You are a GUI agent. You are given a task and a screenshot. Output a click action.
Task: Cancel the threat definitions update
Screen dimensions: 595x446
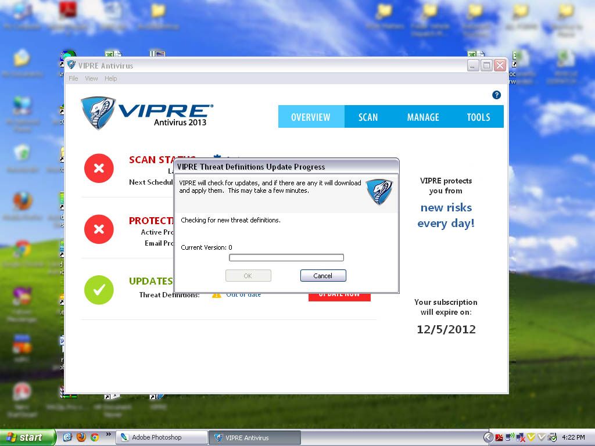323,276
